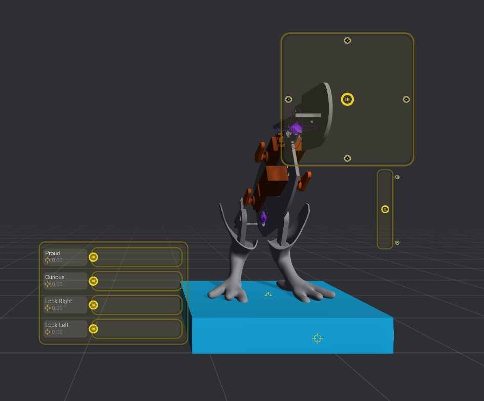This screenshot has width=484, height=401.
Task: Click inside the Look Right slider track
Action: (x=137, y=305)
